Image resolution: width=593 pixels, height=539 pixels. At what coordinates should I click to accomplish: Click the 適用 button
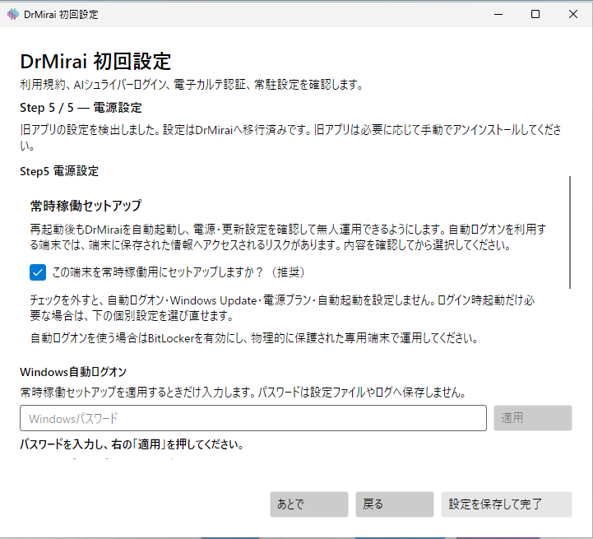click(x=532, y=418)
